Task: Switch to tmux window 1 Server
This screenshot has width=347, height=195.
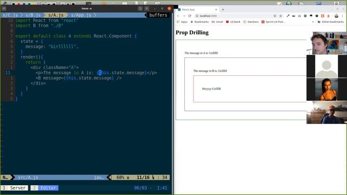Action: click(x=15, y=188)
